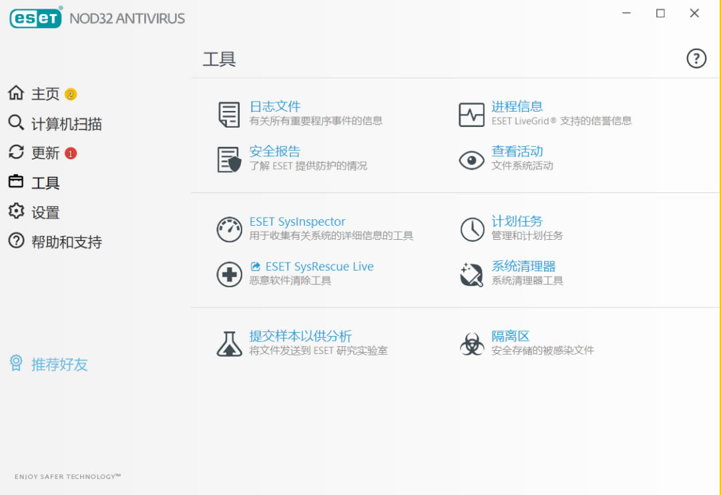Click the magnifier computer scan icon

pos(16,123)
